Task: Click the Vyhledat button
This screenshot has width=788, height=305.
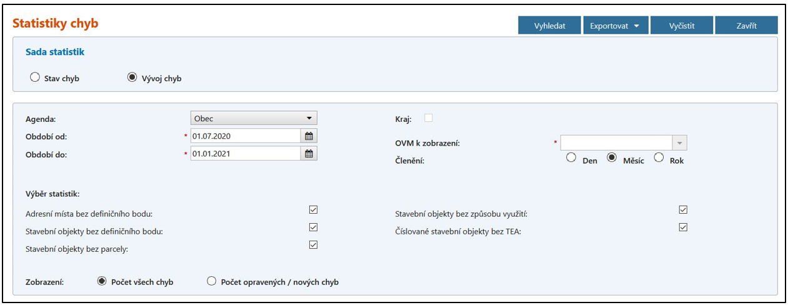Action: coord(549,26)
